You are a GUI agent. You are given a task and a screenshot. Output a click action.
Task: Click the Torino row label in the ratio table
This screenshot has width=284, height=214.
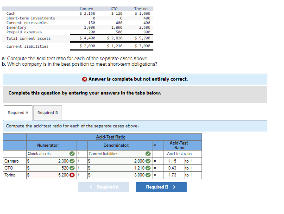10,175
